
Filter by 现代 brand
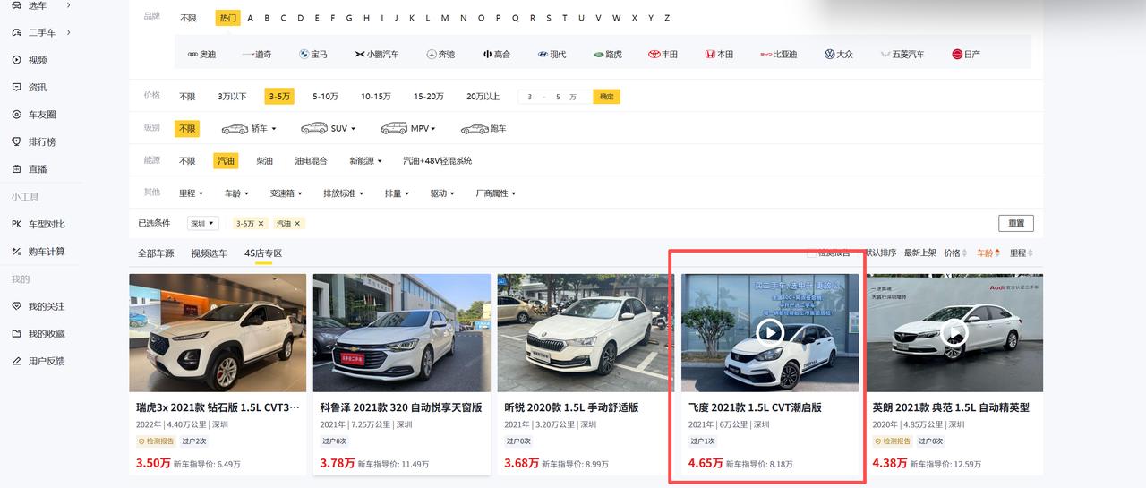click(x=552, y=54)
